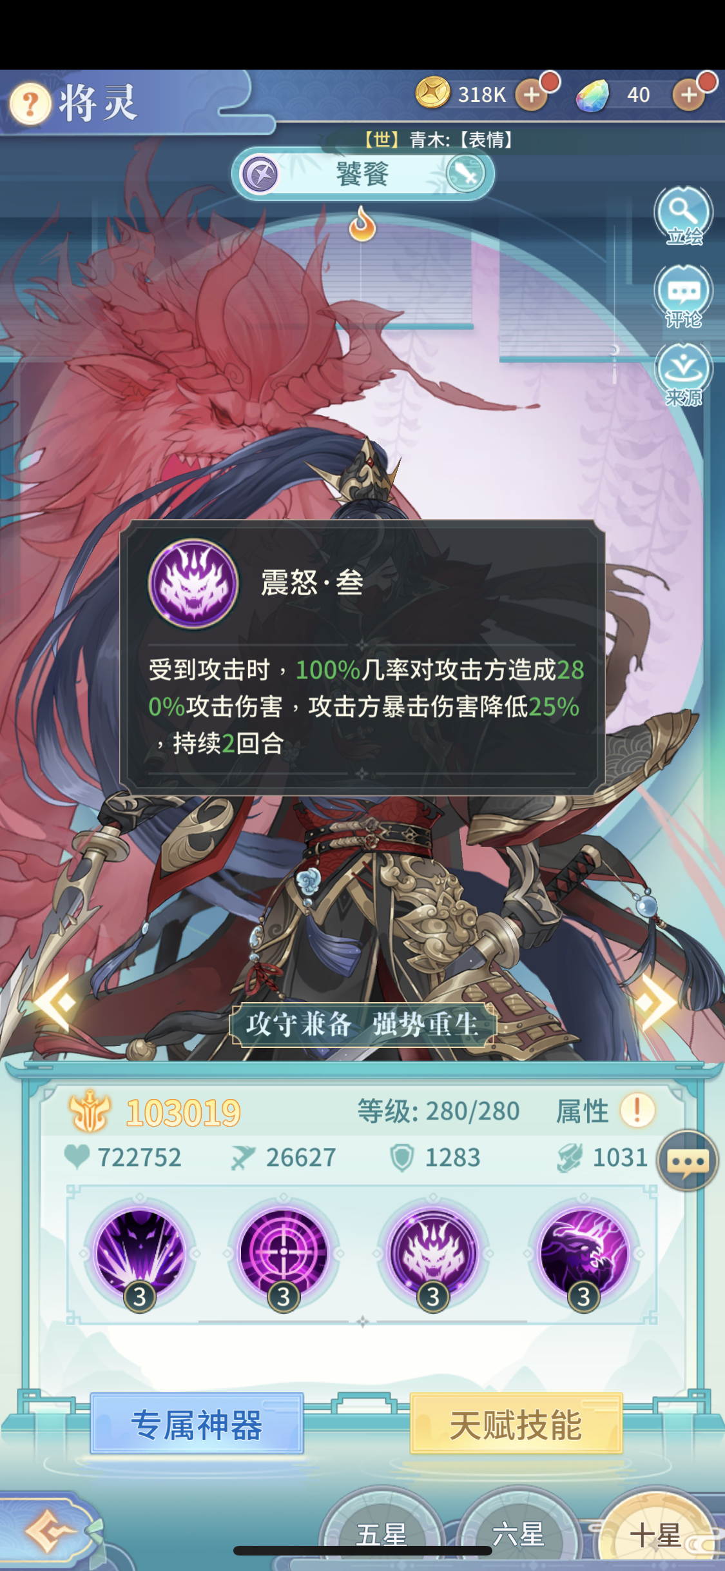Open 天赋技能 talent skills button
The image size is (725, 1571).
[516, 1424]
